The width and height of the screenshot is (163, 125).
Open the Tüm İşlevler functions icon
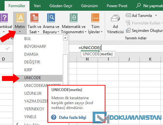(x=95, y=18)
